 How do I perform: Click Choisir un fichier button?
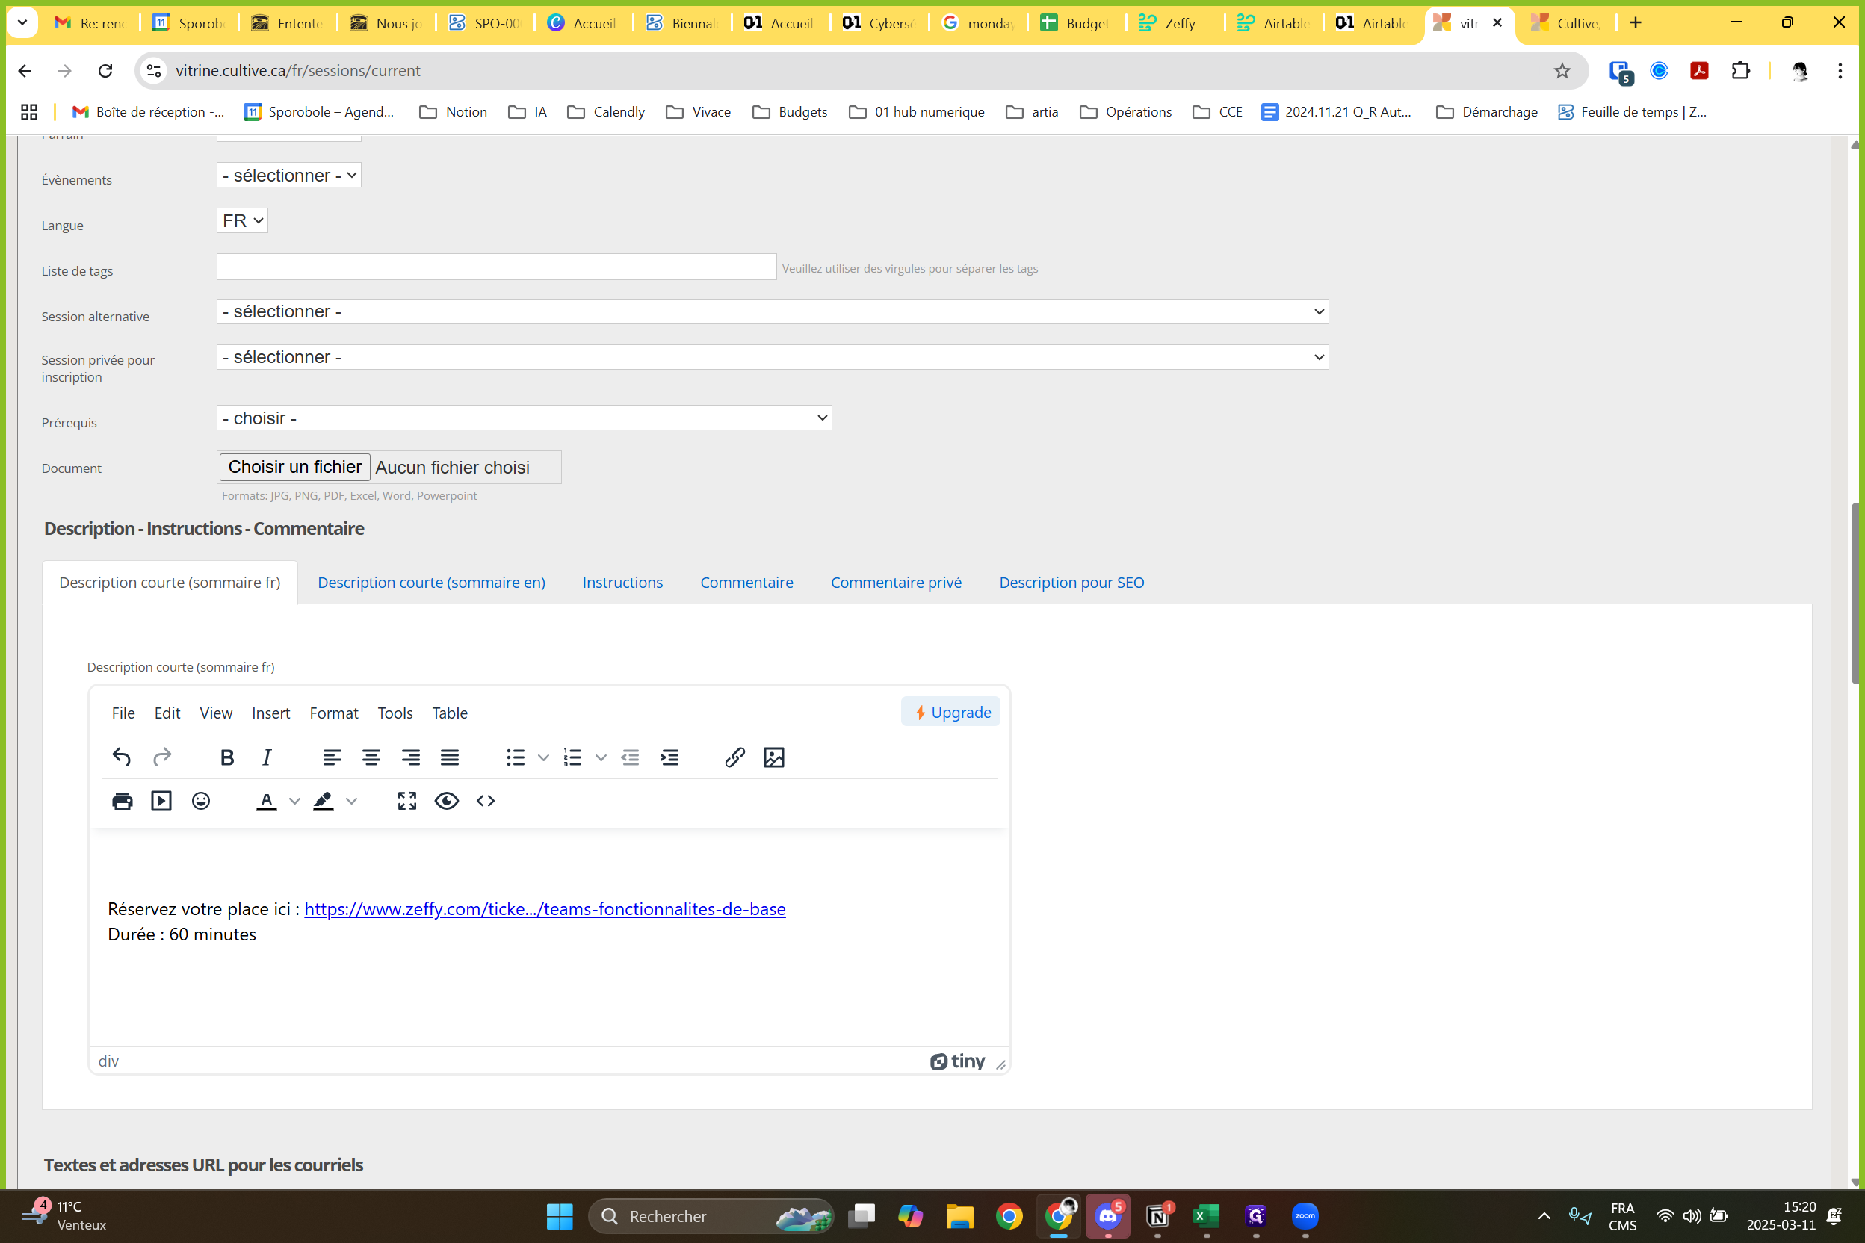click(x=294, y=467)
